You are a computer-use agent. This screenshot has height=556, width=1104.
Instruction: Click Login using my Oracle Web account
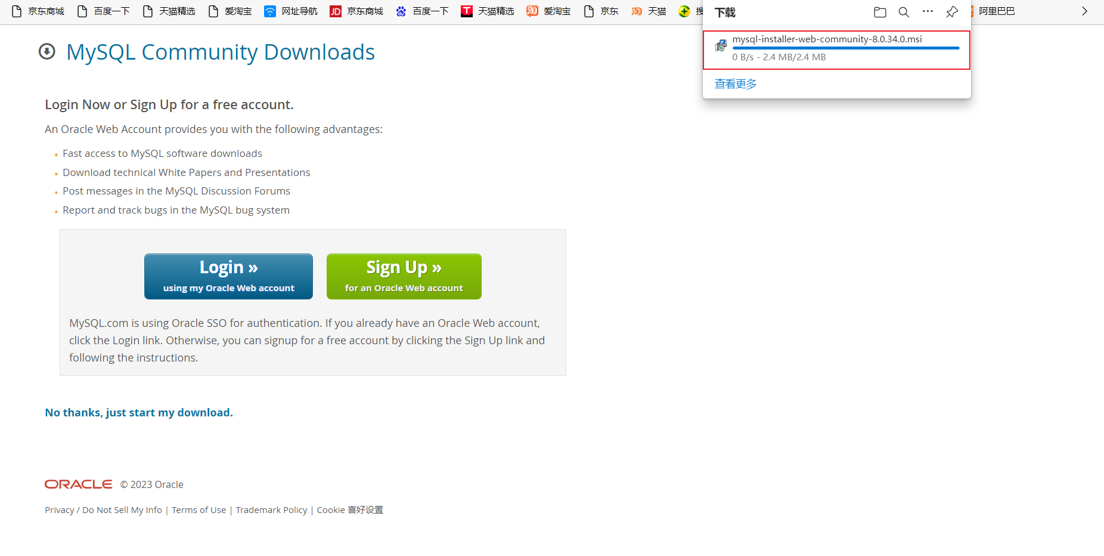pos(228,276)
